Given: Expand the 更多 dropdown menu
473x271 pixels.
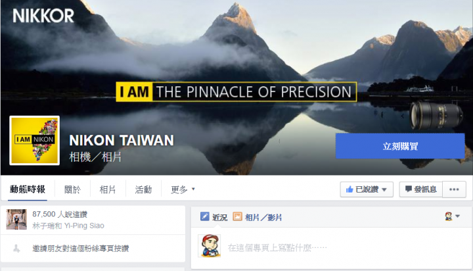Looking at the screenshot, I should click(183, 189).
